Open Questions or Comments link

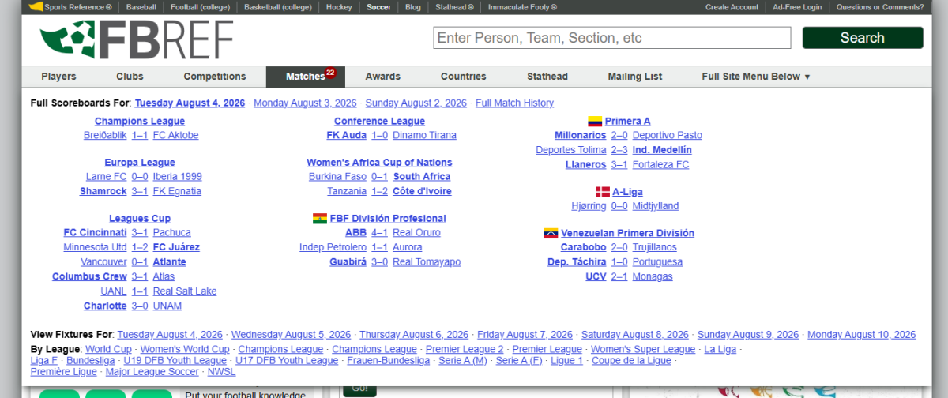(x=880, y=7)
